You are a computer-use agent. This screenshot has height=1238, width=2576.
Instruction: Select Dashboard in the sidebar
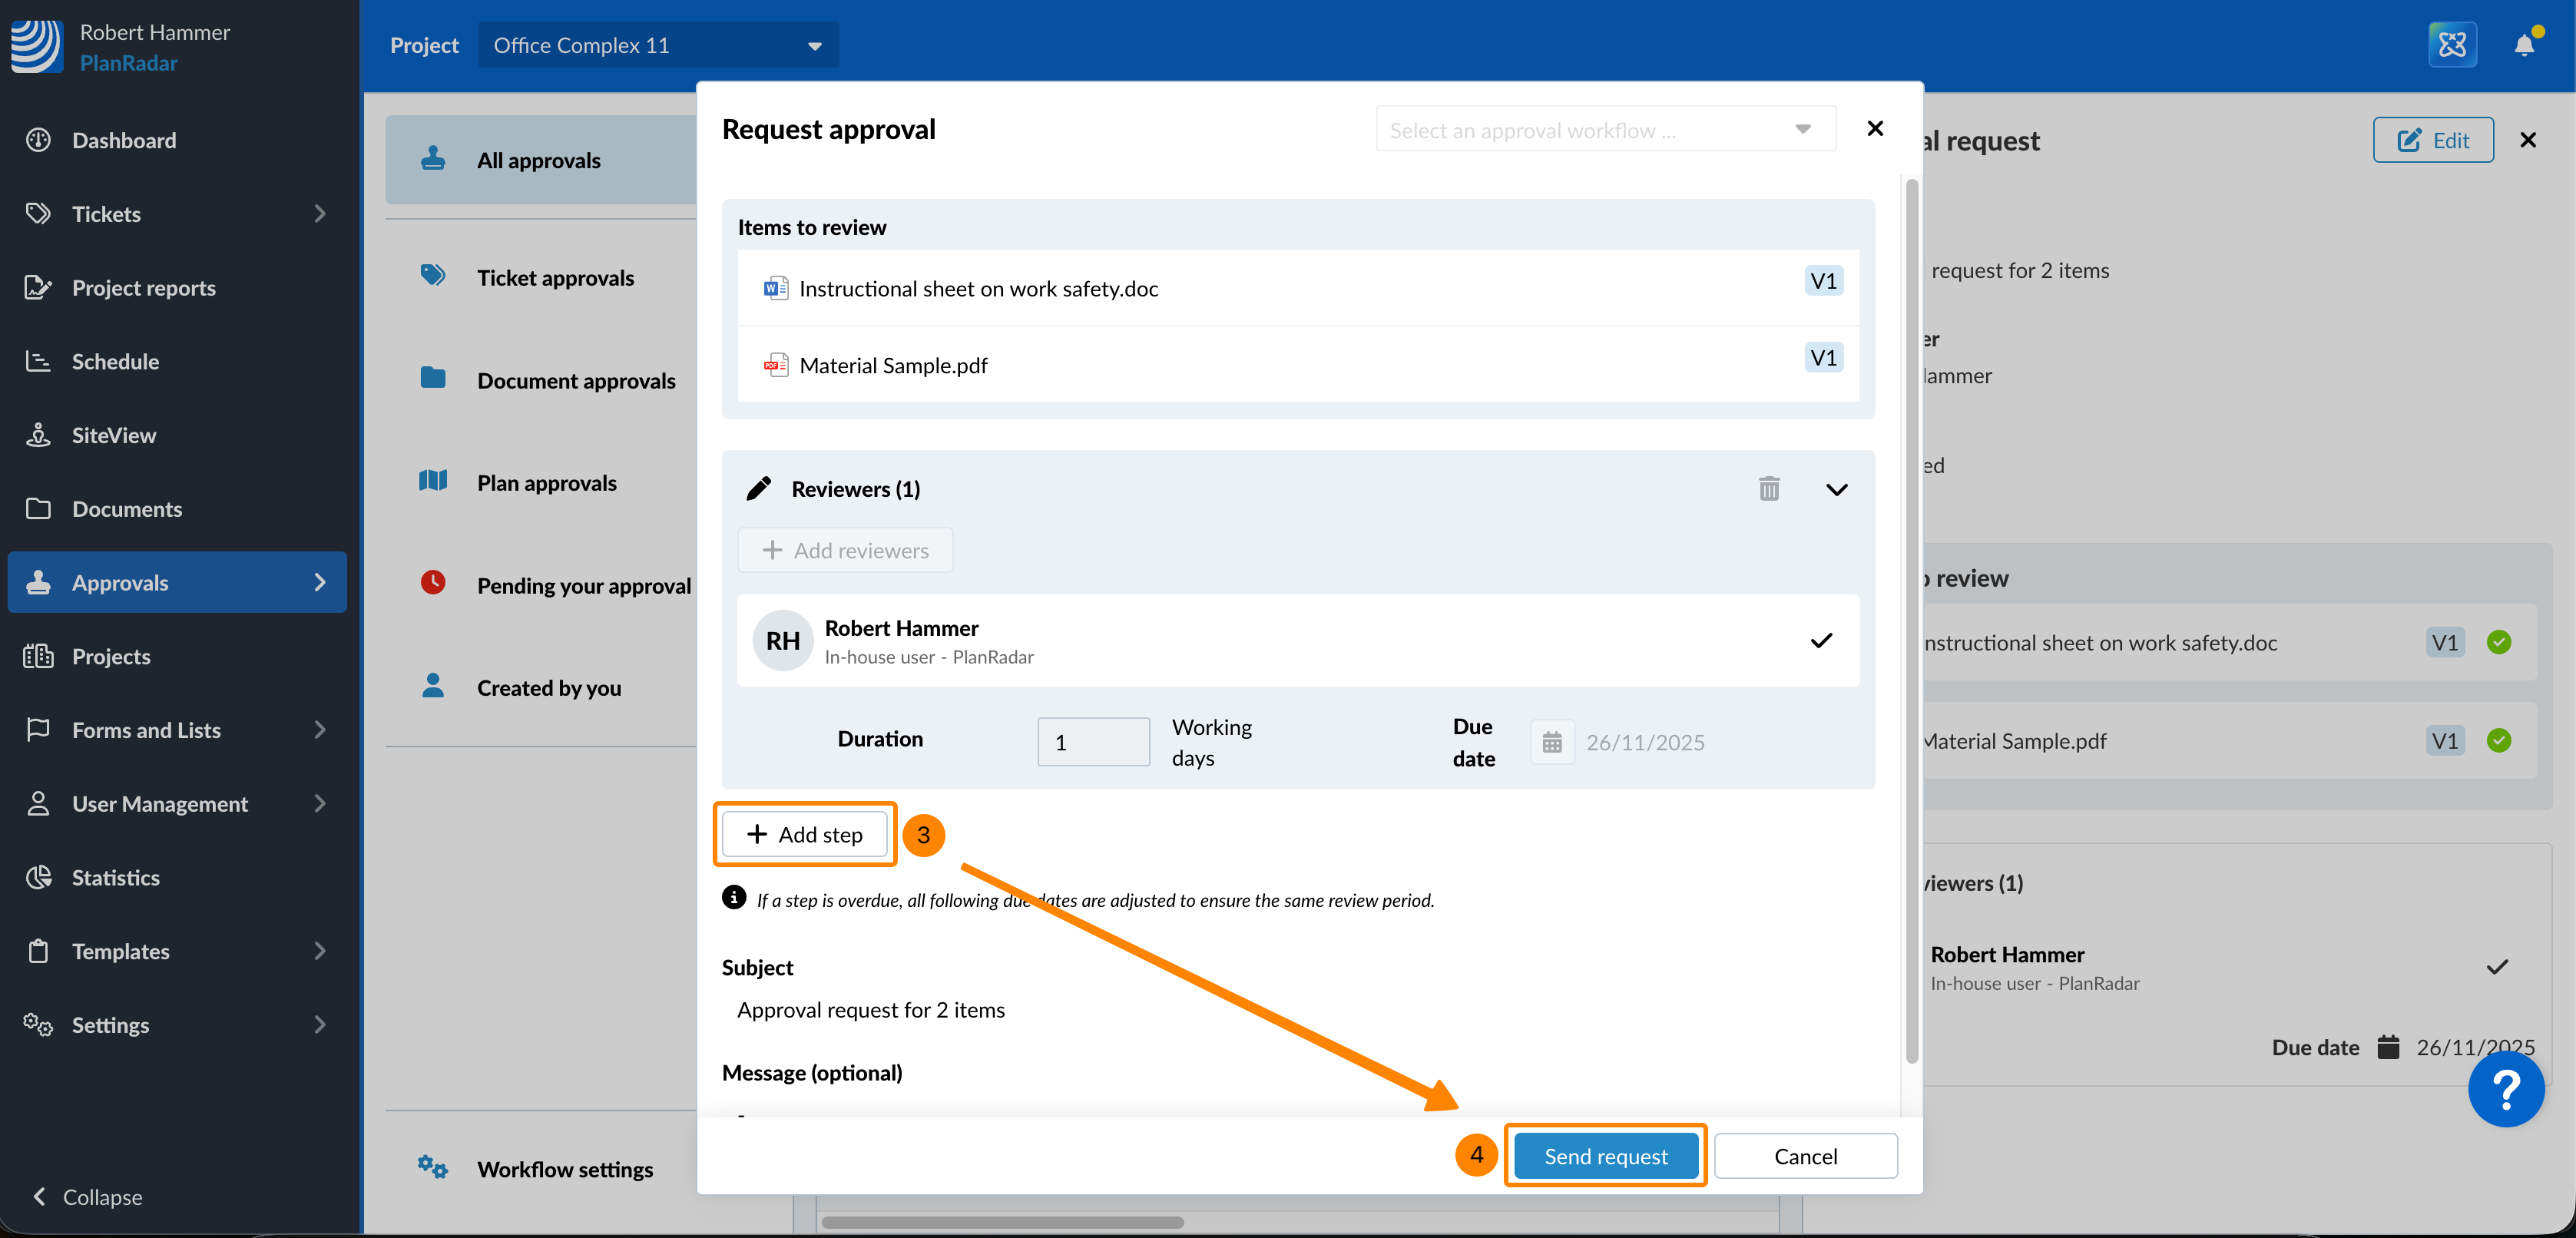click(124, 141)
